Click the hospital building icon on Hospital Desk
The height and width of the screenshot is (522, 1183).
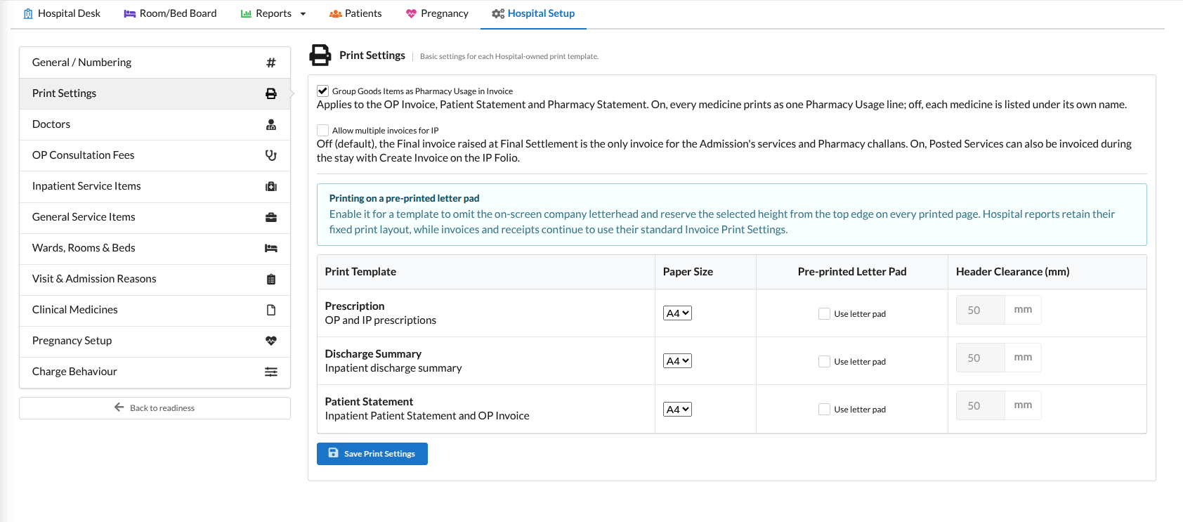pyautogui.click(x=28, y=13)
